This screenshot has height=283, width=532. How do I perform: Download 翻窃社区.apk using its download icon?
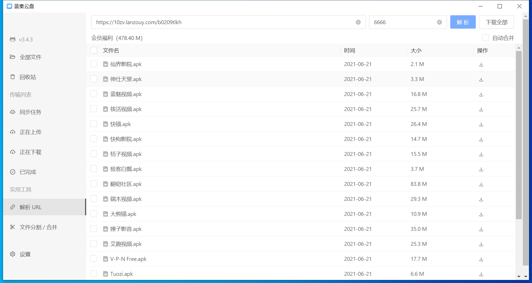click(x=481, y=184)
